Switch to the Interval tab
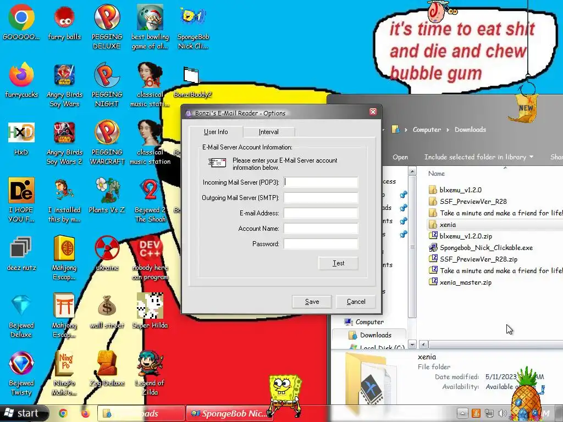Image resolution: width=563 pixels, height=422 pixels. coord(268,132)
